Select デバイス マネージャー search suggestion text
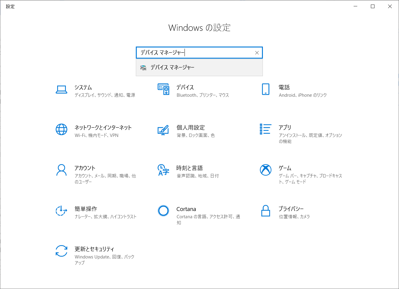This screenshot has height=289, width=399. [172, 67]
